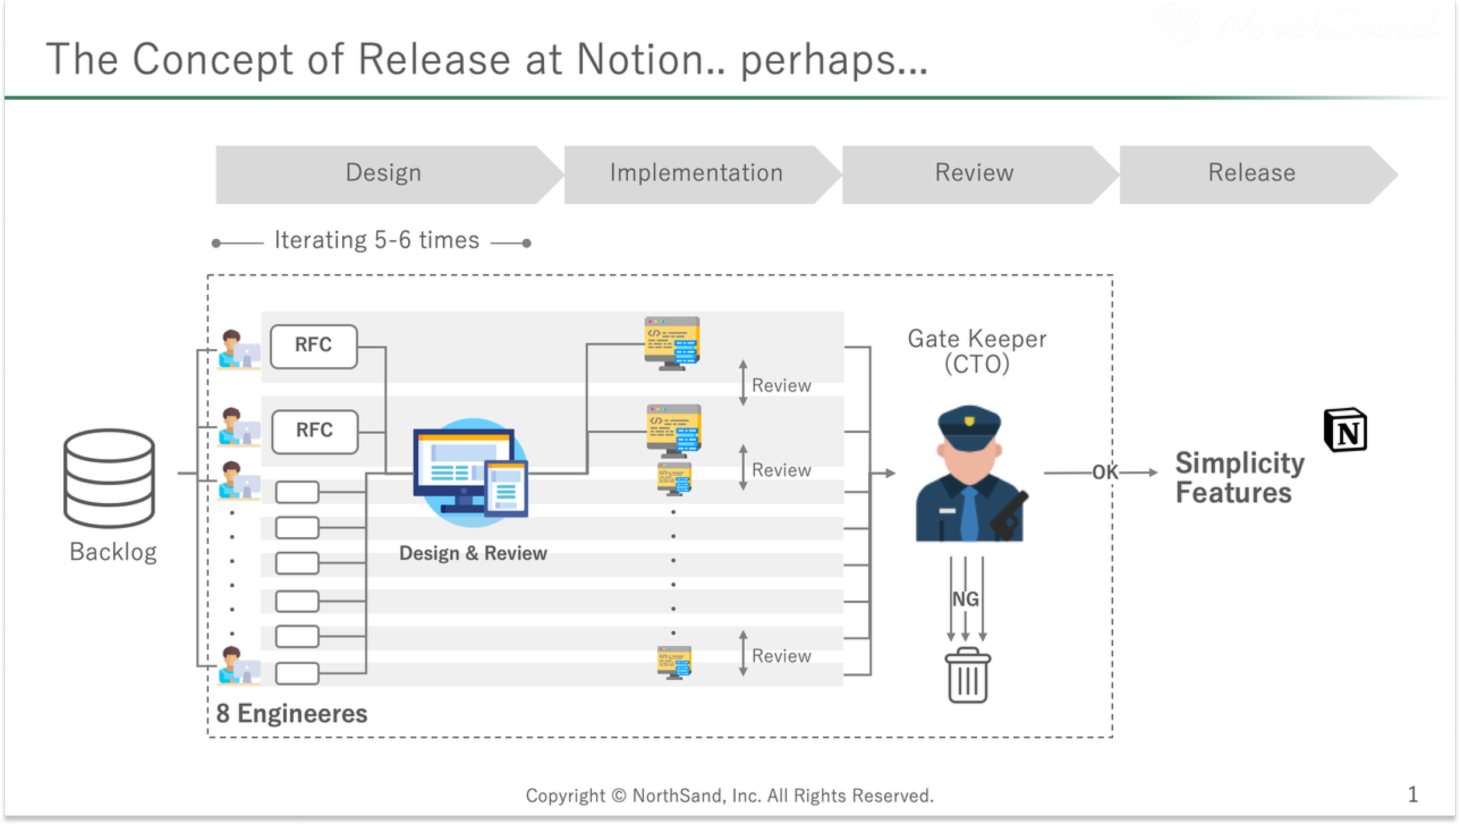
Task: Click the topmost code editor screen icon
Action: tap(672, 343)
